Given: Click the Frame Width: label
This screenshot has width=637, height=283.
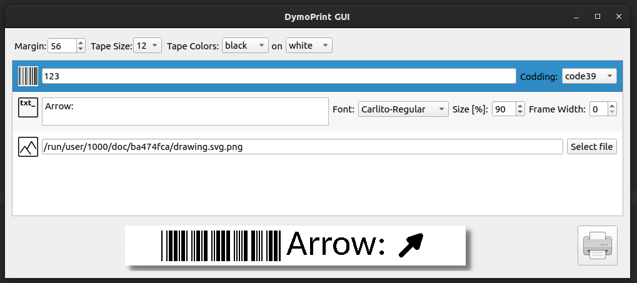Looking at the screenshot, I should [x=557, y=109].
